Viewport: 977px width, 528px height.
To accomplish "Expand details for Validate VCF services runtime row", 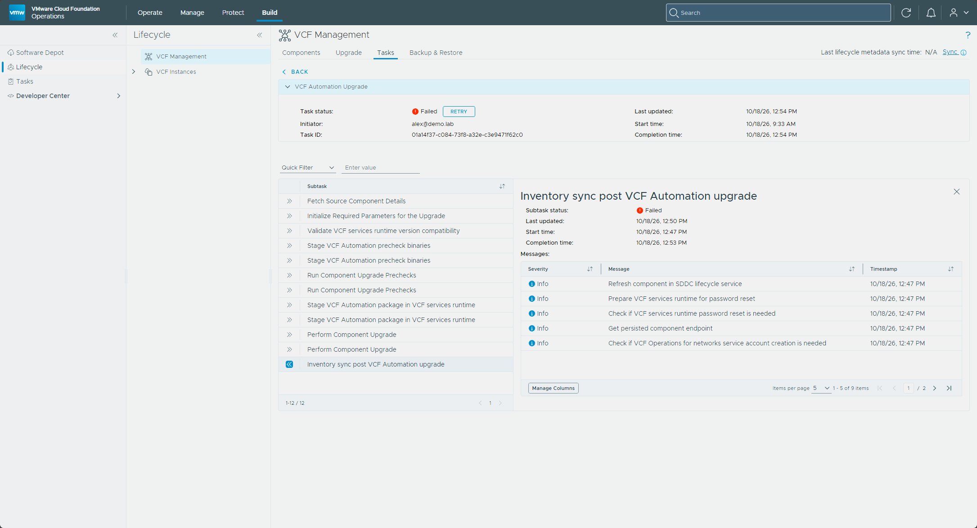I will pos(289,231).
